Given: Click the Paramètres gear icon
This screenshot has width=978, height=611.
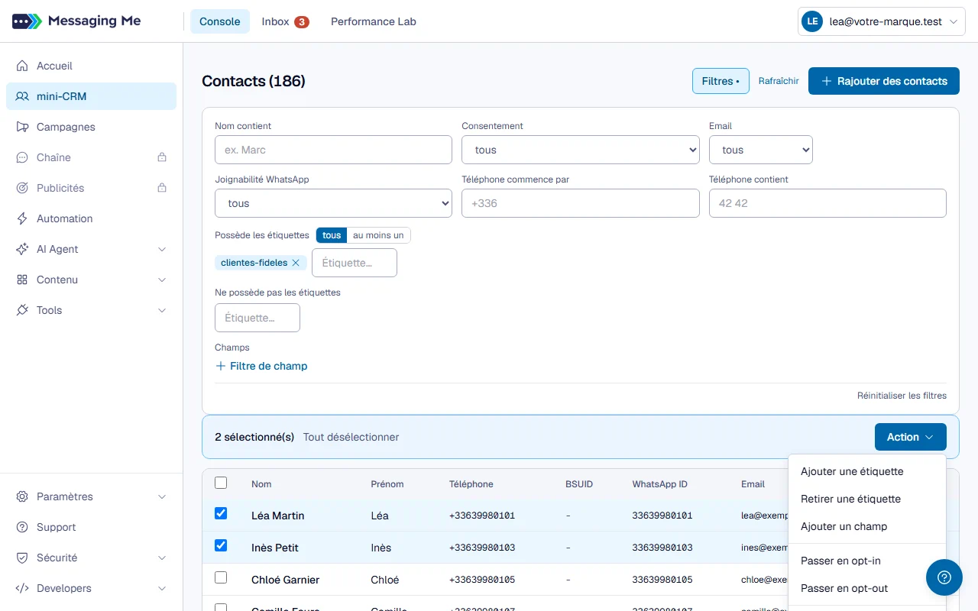Looking at the screenshot, I should (x=22, y=496).
